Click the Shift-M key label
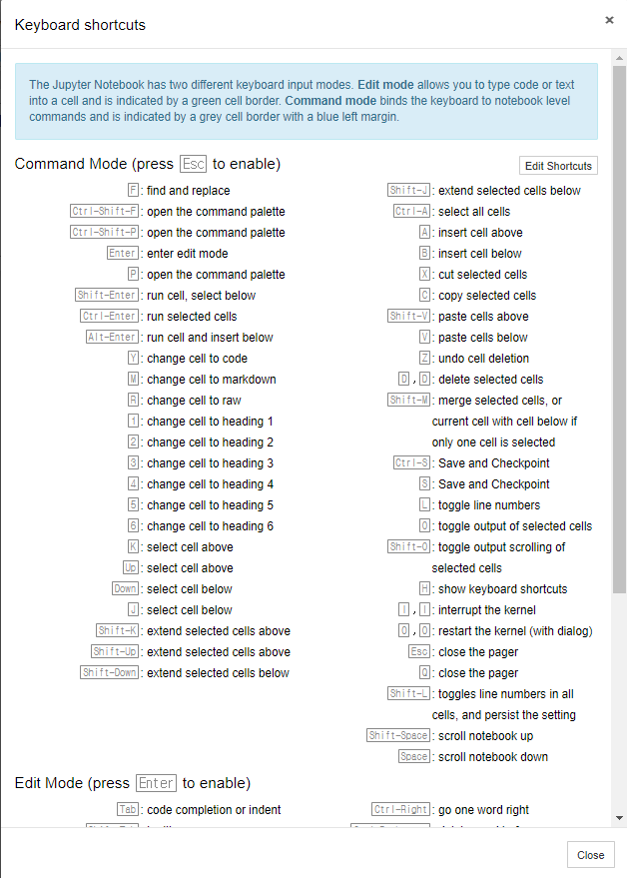The image size is (627, 878). 409,400
